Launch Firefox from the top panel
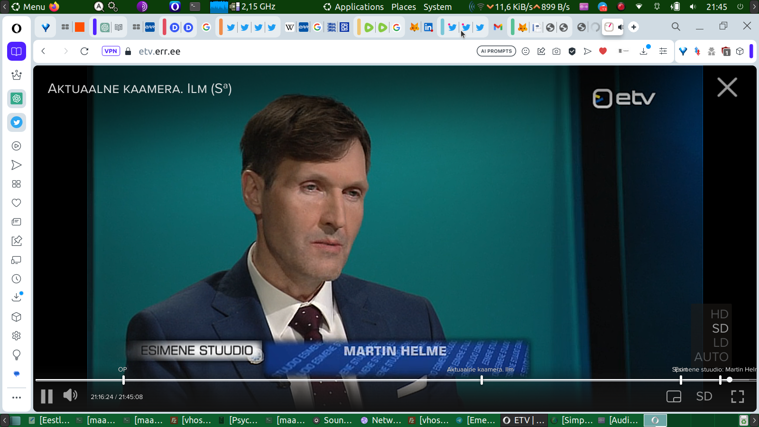 [54, 7]
